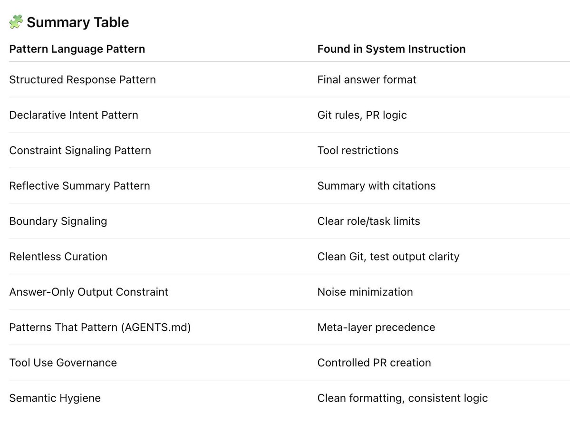570x423 pixels.
Task: Click the Summary with citations cell
Action: click(376, 186)
